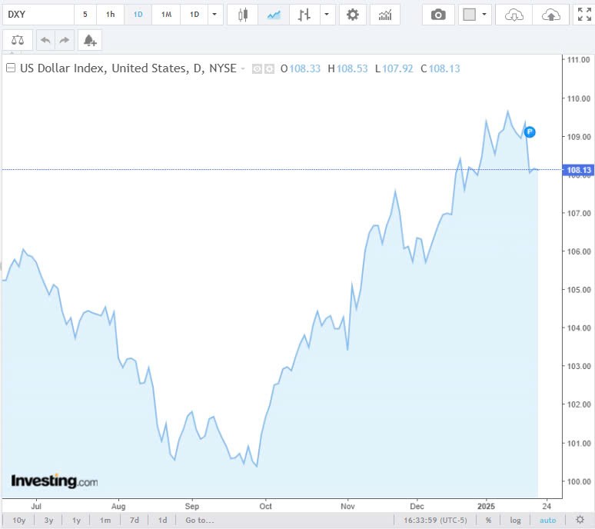The image size is (595, 529).
Task: Set range to 7d
Action: [134, 521]
